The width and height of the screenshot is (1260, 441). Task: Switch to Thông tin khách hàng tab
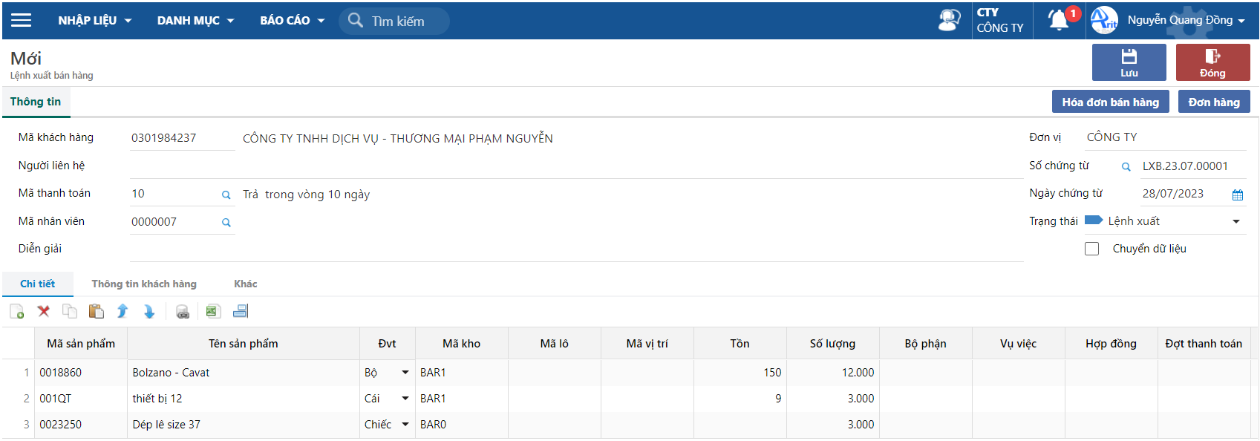tap(144, 284)
